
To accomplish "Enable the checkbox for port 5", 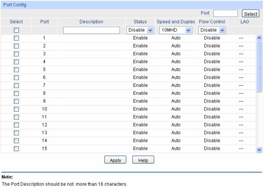I will point(17,70).
